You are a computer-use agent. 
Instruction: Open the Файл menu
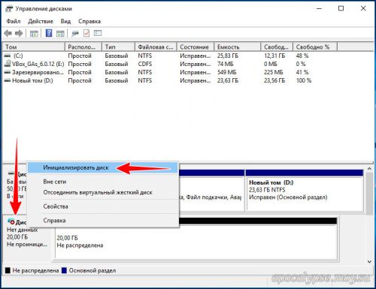point(14,21)
